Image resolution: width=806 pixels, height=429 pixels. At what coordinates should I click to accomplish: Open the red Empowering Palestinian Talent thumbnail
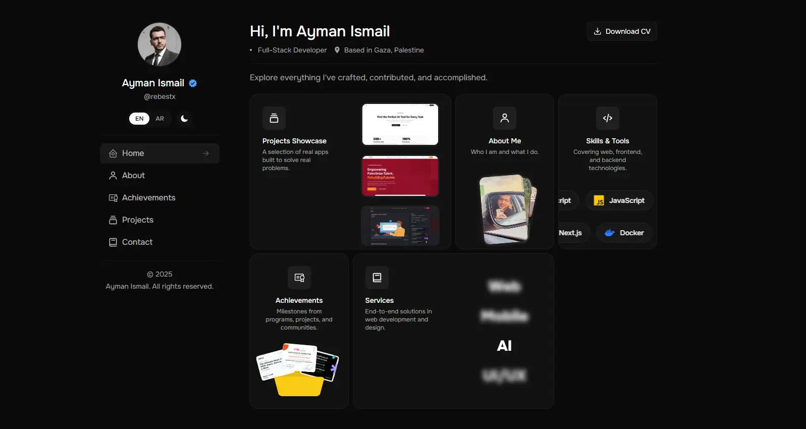(400, 176)
